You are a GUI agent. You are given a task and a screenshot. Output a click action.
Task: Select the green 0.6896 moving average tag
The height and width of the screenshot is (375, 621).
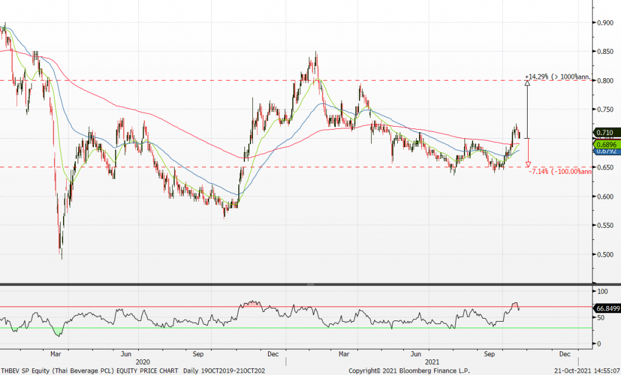click(x=606, y=145)
